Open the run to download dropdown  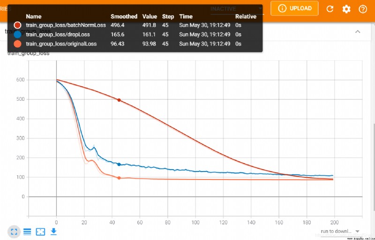(340, 231)
